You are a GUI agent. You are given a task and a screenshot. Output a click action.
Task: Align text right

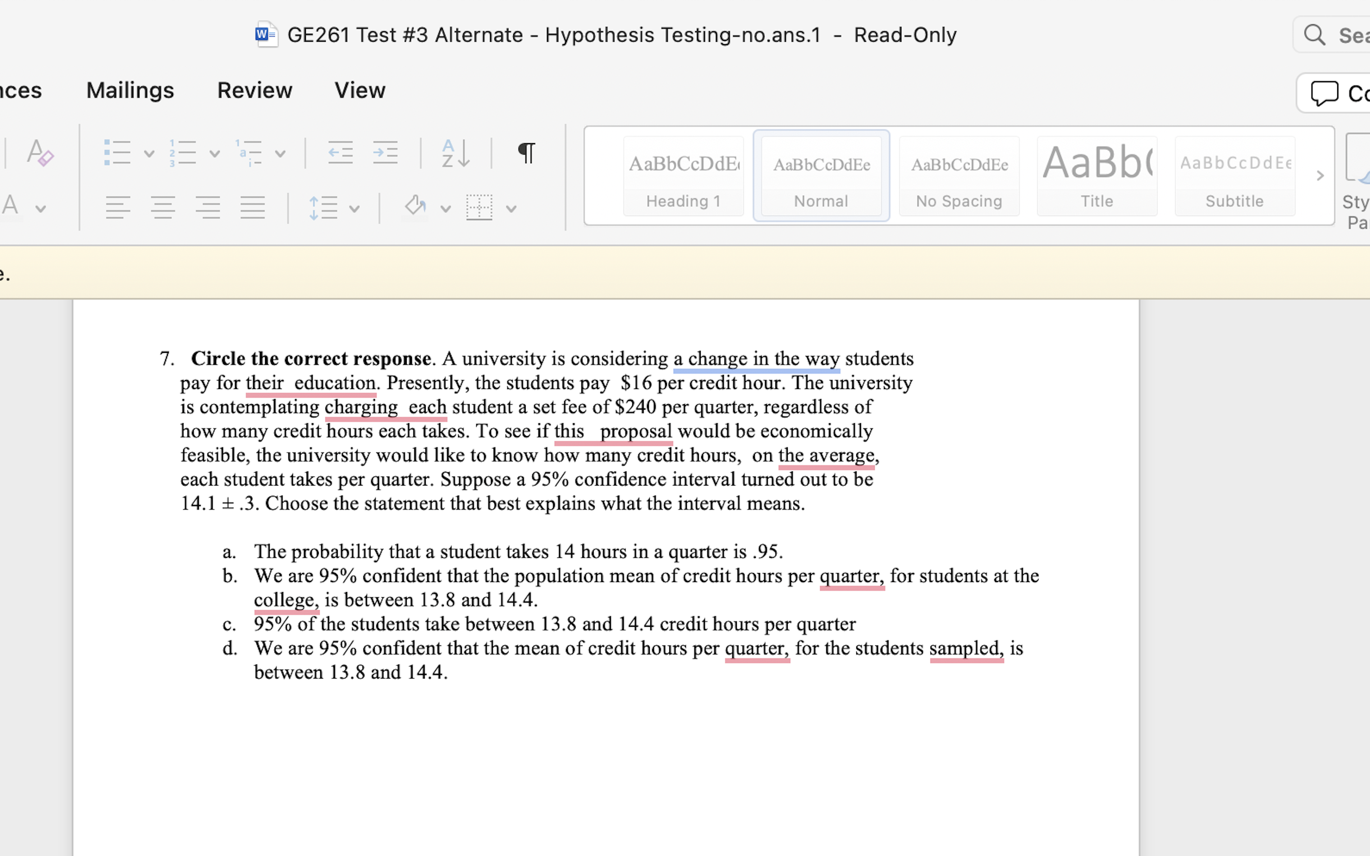click(208, 208)
